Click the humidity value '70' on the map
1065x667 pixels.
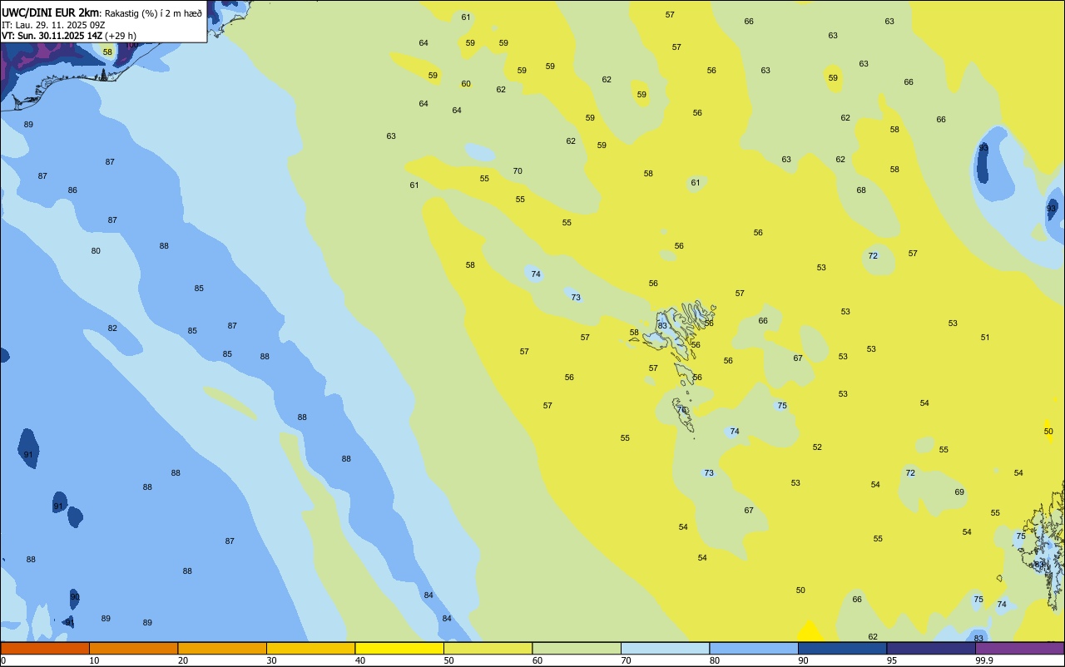click(x=518, y=171)
